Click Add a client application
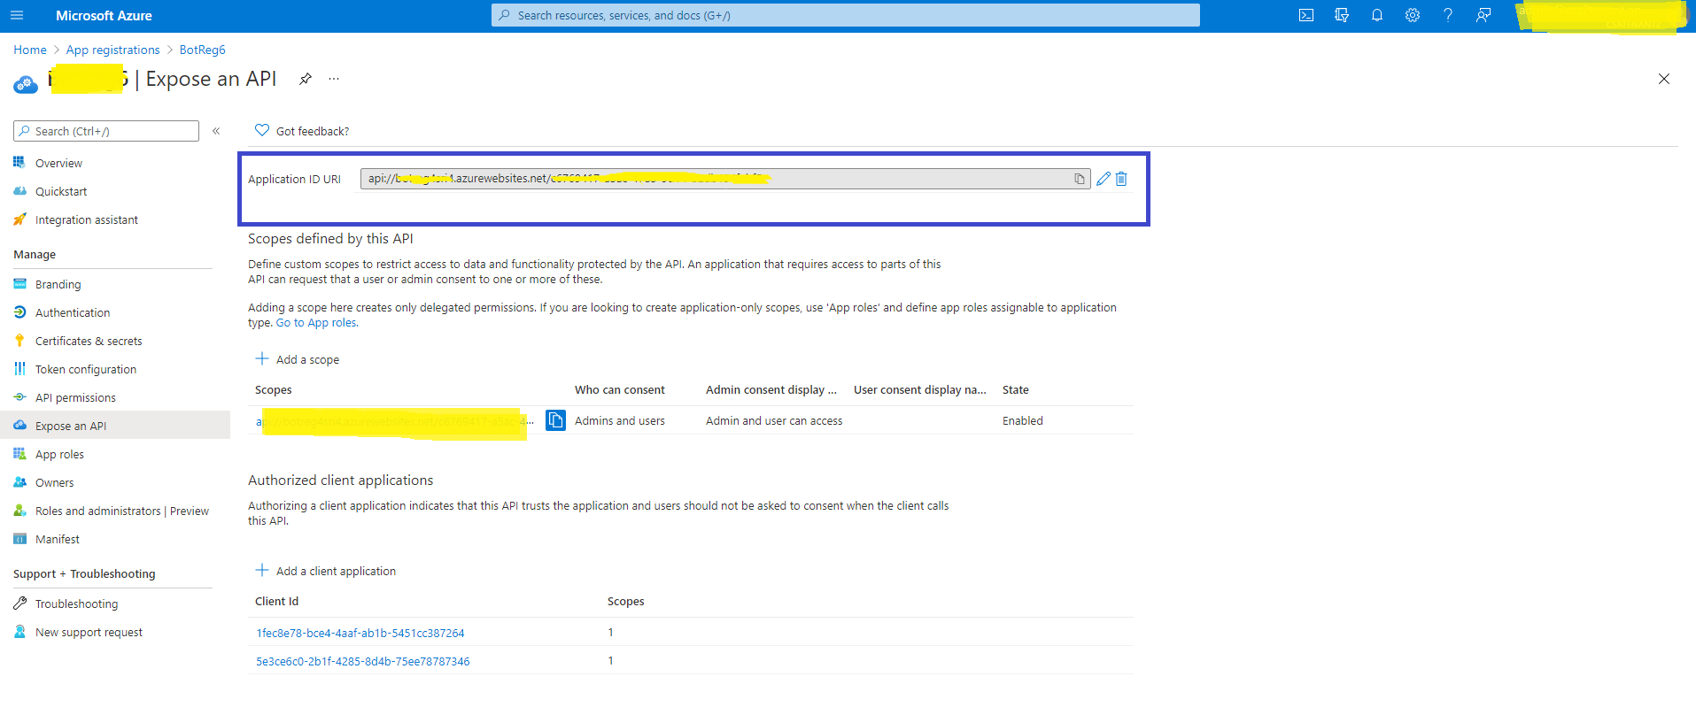Viewport: 1696px width, 715px height. point(336,571)
